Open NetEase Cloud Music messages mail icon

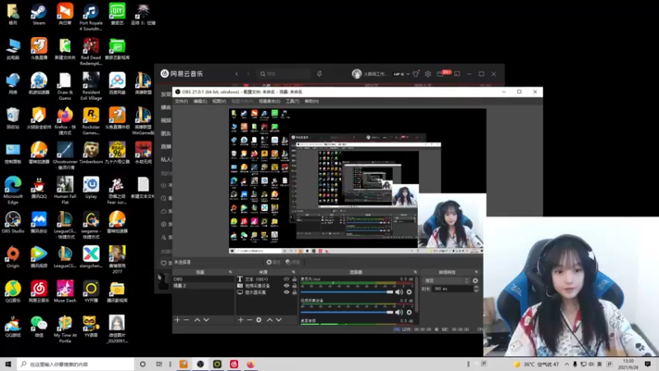(x=440, y=73)
